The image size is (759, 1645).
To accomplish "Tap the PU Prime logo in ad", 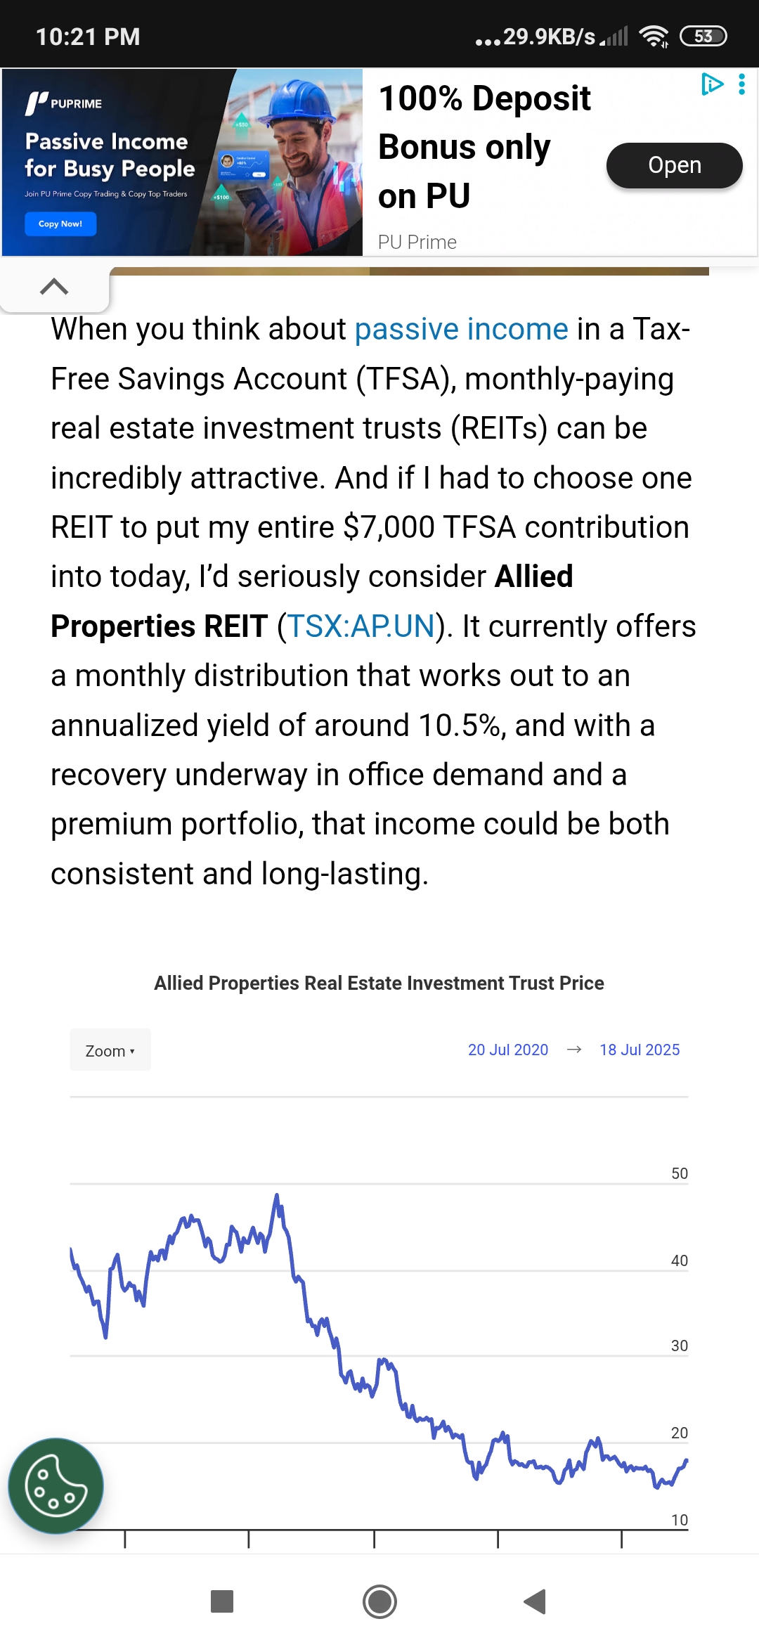I will click(x=63, y=103).
